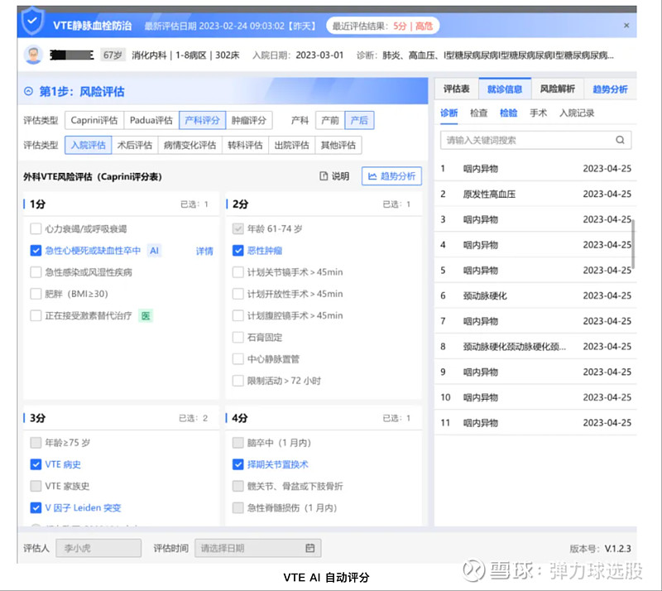Screen dimensions: 662x591
Task: Click the AI tag beside 急性心梗死
Action: pyautogui.click(x=154, y=251)
